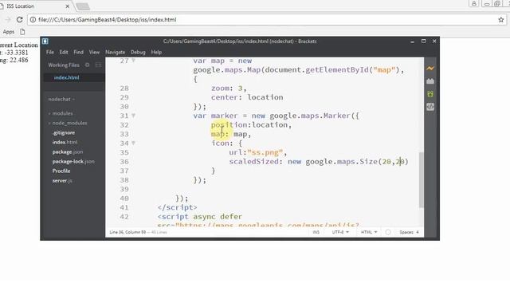Open a new Chrome tab

(x=83, y=6)
